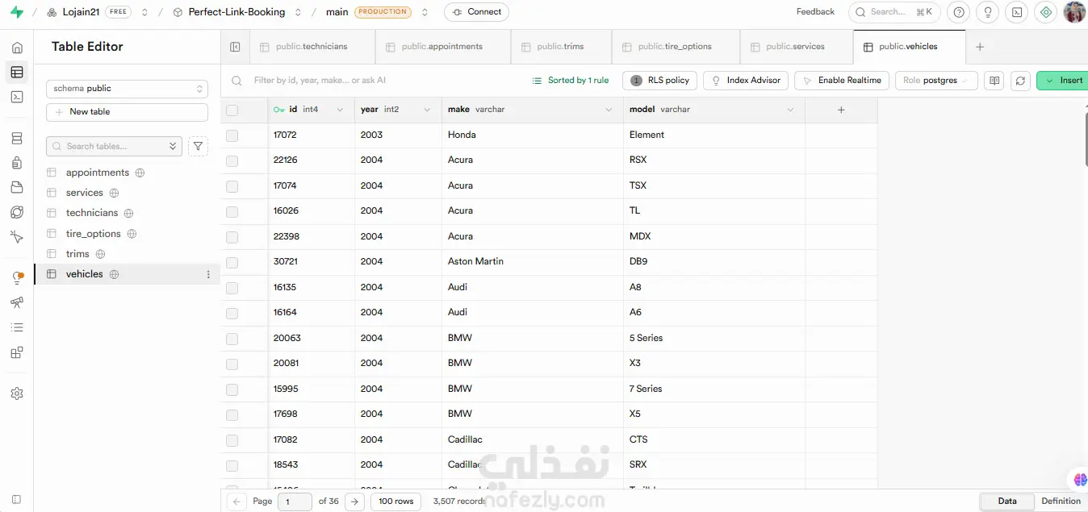Open the Perfect-Link-Booking project switcher
The height and width of the screenshot is (512, 1088).
tap(298, 12)
